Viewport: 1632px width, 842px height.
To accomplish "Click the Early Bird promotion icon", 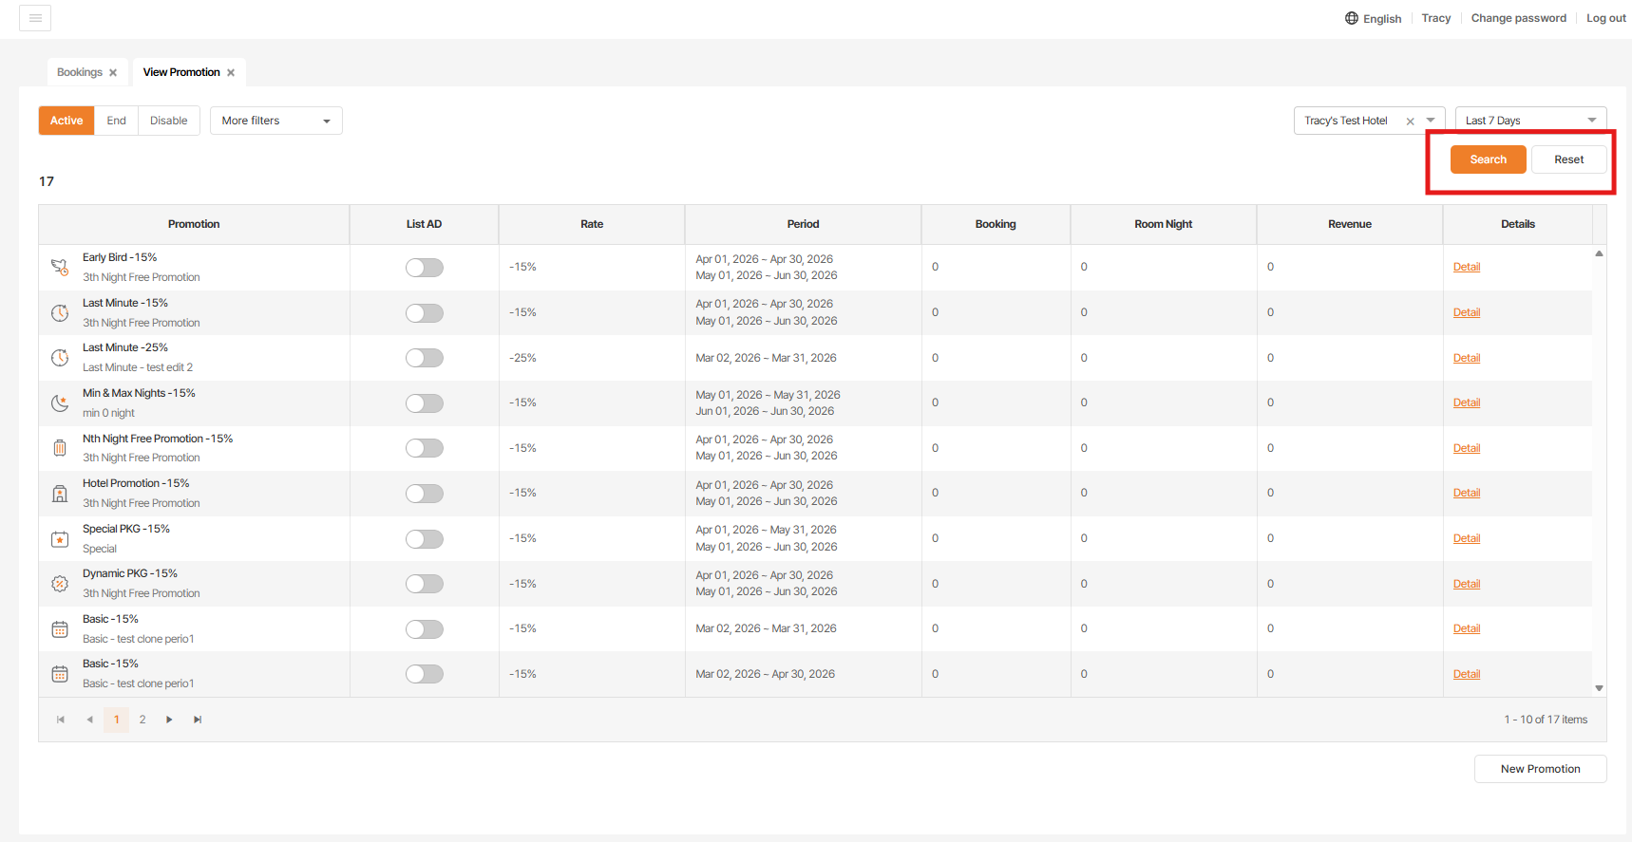I will [60, 268].
